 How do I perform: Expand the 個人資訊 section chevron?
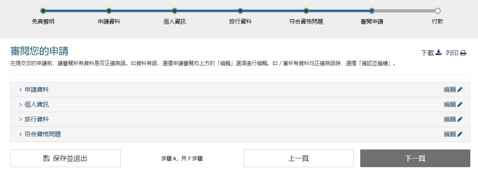click(x=21, y=104)
